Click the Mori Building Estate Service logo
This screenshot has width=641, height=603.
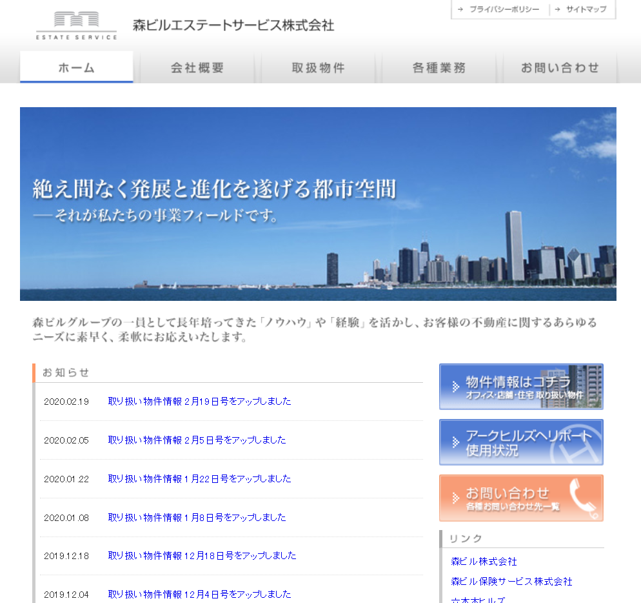point(77,26)
